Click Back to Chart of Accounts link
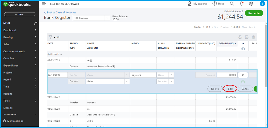The image size is (268, 128). click(x=61, y=13)
